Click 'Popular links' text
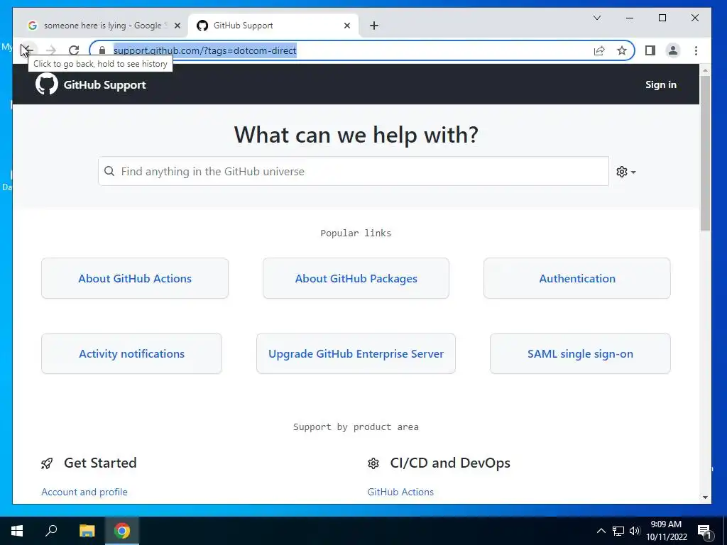727x545 pixels. (x=356, y=233)
